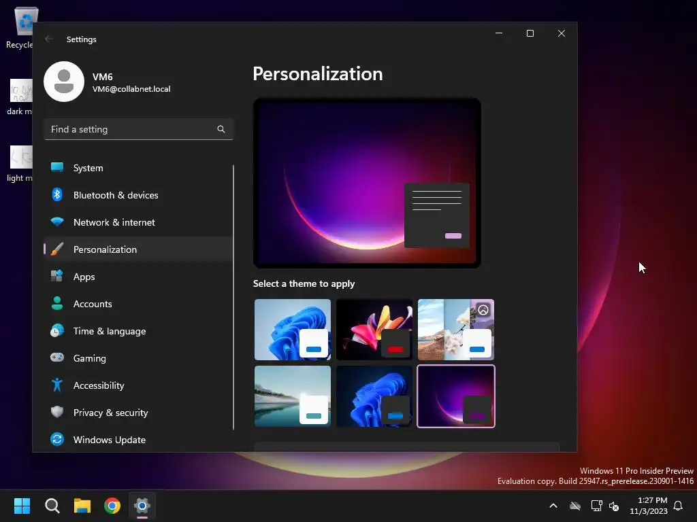Click the System monitor icon in sidebar
This screenshot has width=697, height=522.
57,167
